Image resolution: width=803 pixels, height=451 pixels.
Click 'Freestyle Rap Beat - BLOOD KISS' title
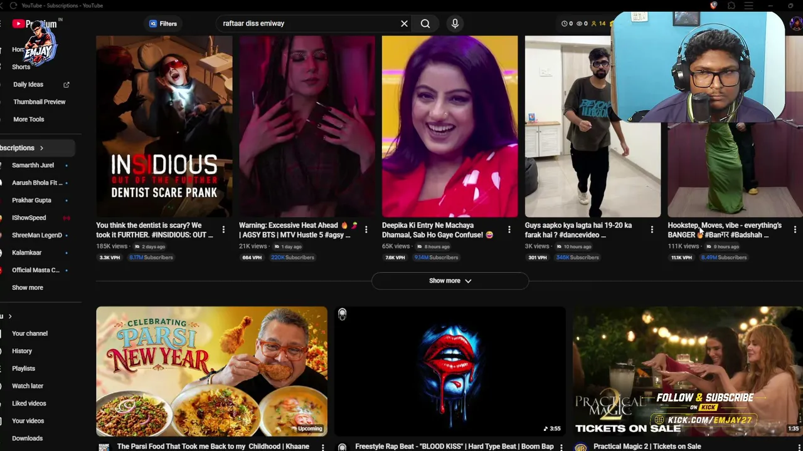click(x=454, y=447)
